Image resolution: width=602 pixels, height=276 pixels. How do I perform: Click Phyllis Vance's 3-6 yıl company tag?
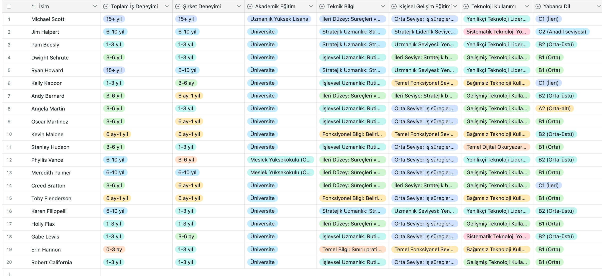[186, 160]
